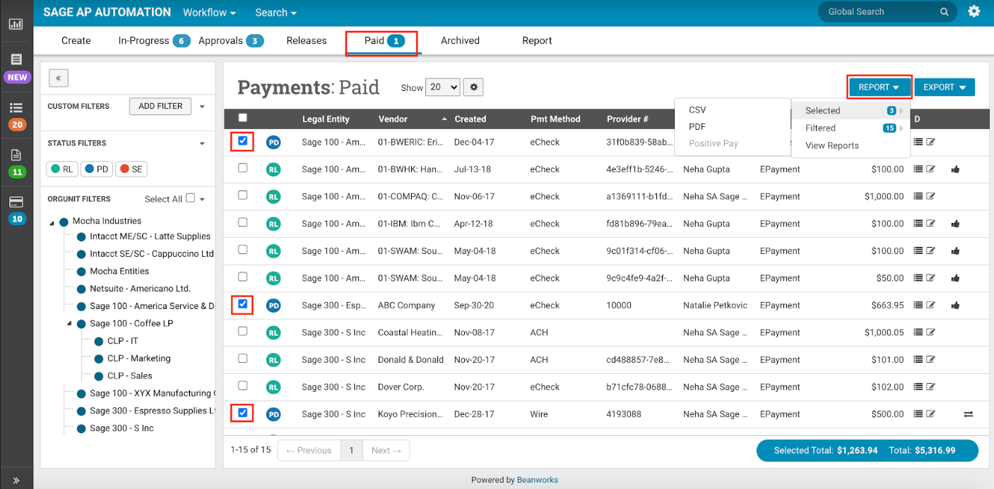Switch to the In-Progress tab
This screenshot has width=994, height=489.
point(154,41)
